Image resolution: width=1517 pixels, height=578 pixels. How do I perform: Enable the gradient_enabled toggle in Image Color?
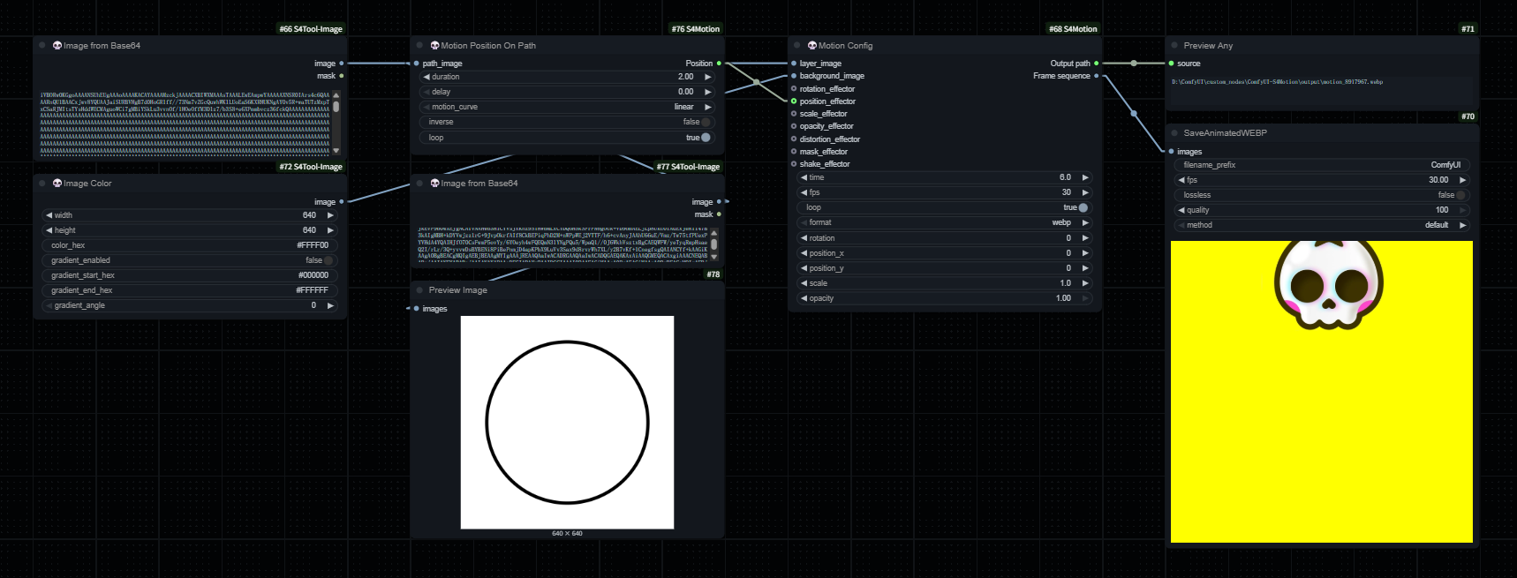click(x=328, y=260)
